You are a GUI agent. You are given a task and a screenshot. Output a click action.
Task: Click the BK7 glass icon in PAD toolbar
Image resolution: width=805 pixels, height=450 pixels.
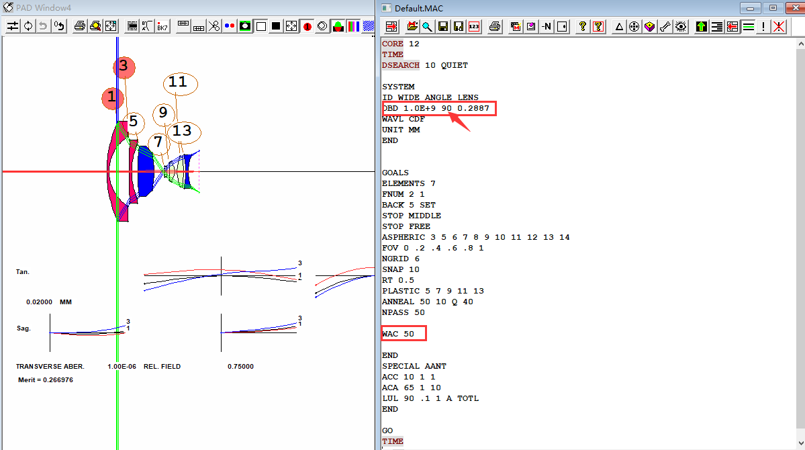tap(162, 26)
